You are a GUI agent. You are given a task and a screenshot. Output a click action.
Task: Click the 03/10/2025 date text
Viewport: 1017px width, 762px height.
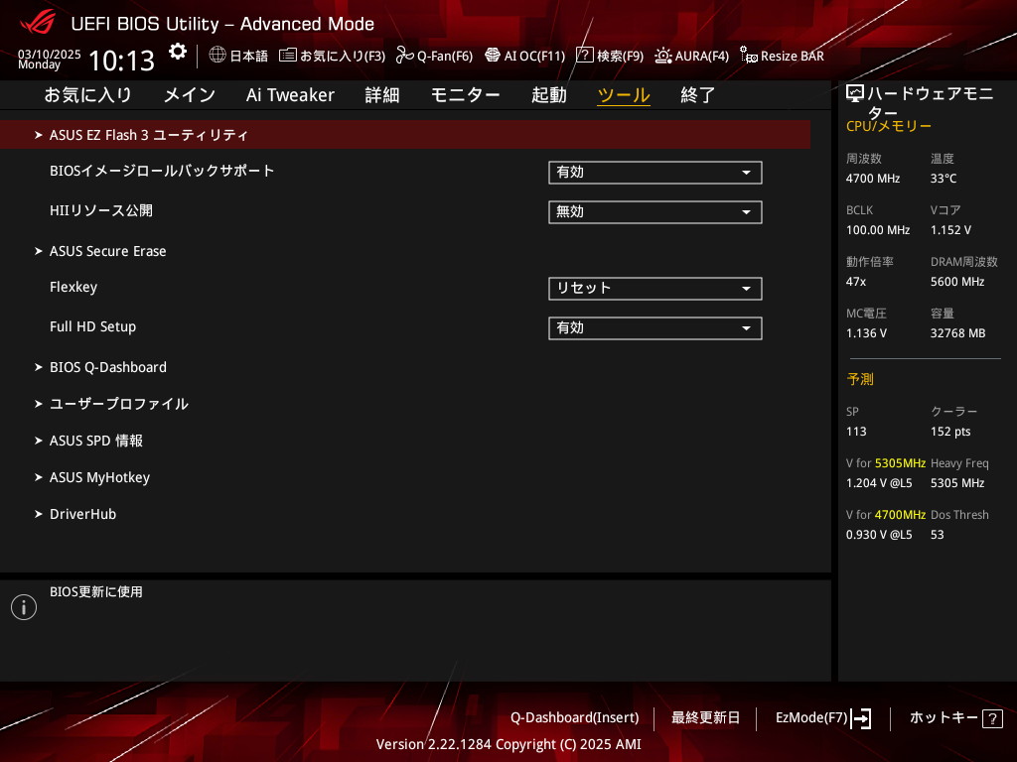50,54
